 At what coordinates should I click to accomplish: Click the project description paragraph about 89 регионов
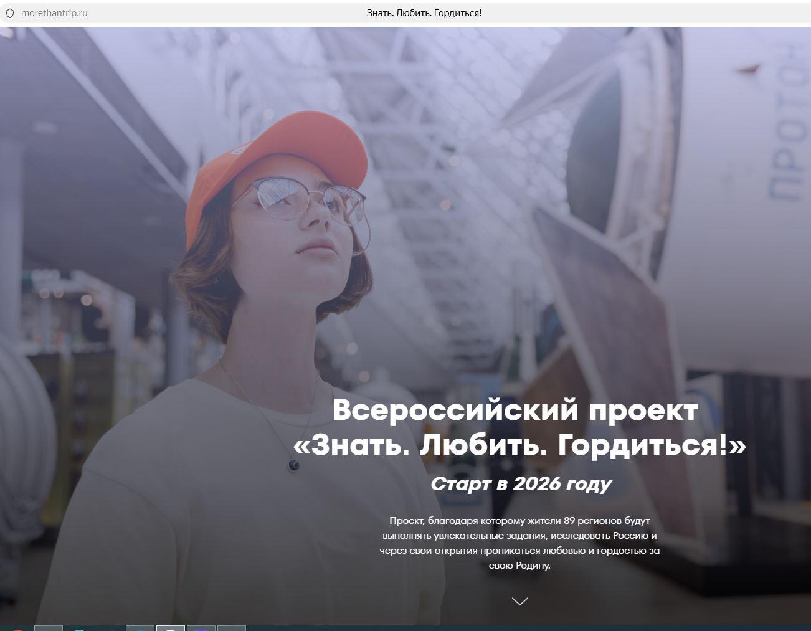click(x=519, y=543)
